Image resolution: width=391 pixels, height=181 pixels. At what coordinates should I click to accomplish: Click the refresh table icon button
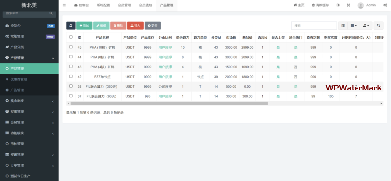[71, 26]
